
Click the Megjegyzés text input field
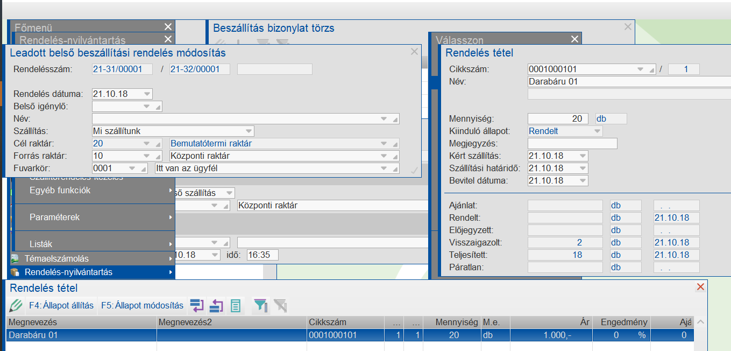pyautogui.click(x=572, y=144)
